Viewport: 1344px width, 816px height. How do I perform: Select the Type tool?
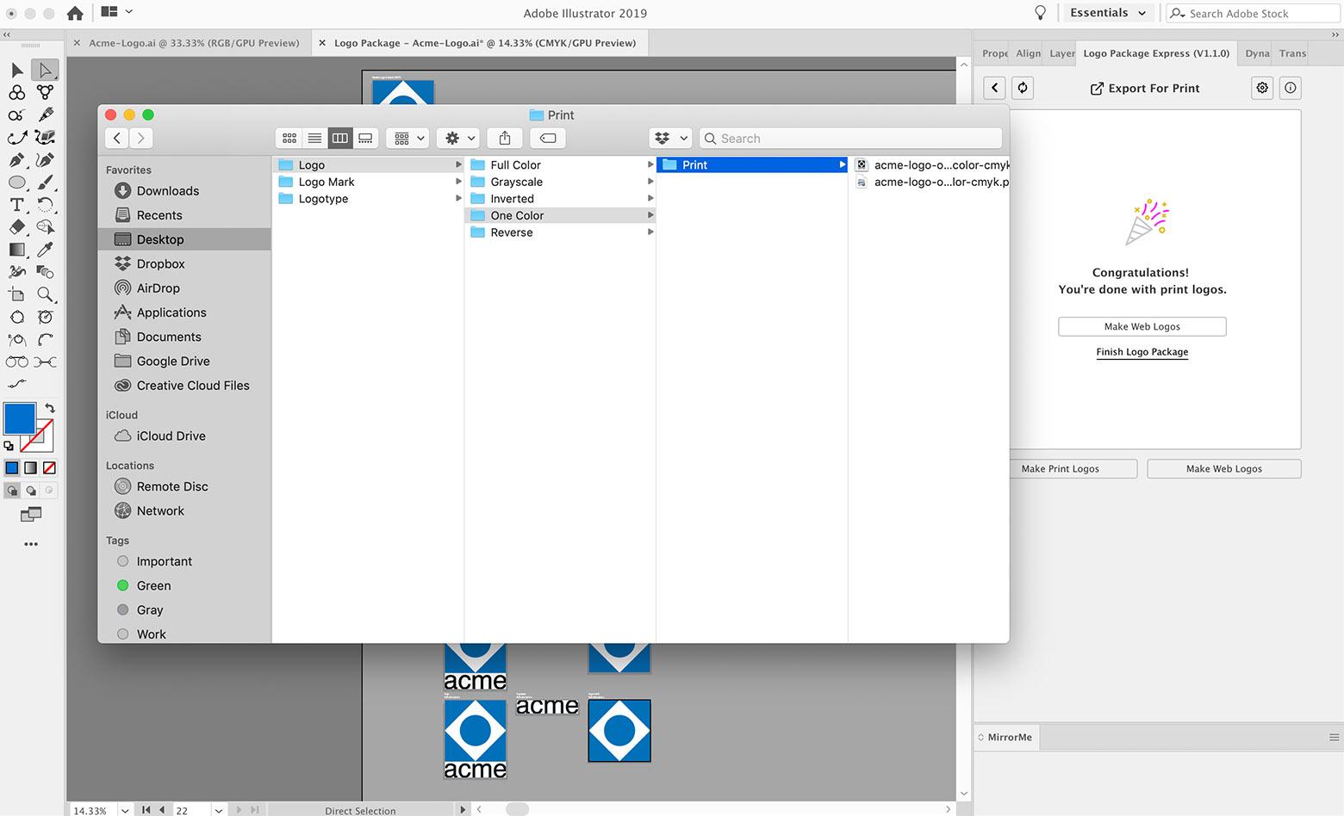tap(17, 204)
